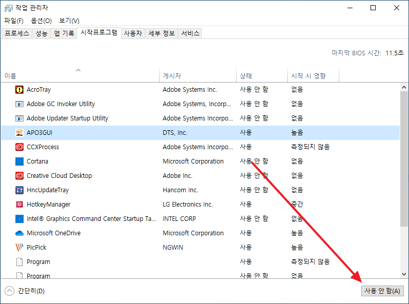This screenshot has width=409, height=304.
Task: Click the vertical scrollbar thumb
Action: [x=404, y=158]
